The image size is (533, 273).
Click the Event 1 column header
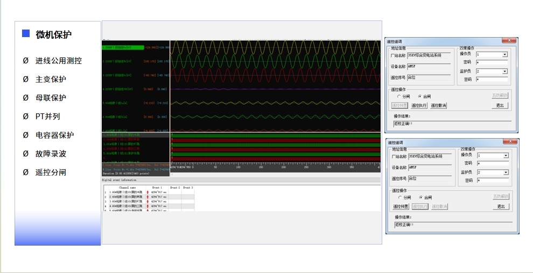click(157, 188)
